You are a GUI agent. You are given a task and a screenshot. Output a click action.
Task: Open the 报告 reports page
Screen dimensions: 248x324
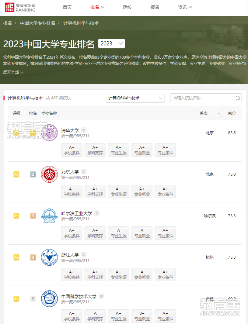click(155, 7)
